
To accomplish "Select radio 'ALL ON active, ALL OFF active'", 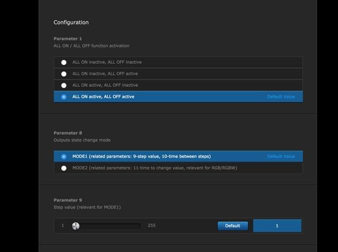I will click(x=64, y=97).
